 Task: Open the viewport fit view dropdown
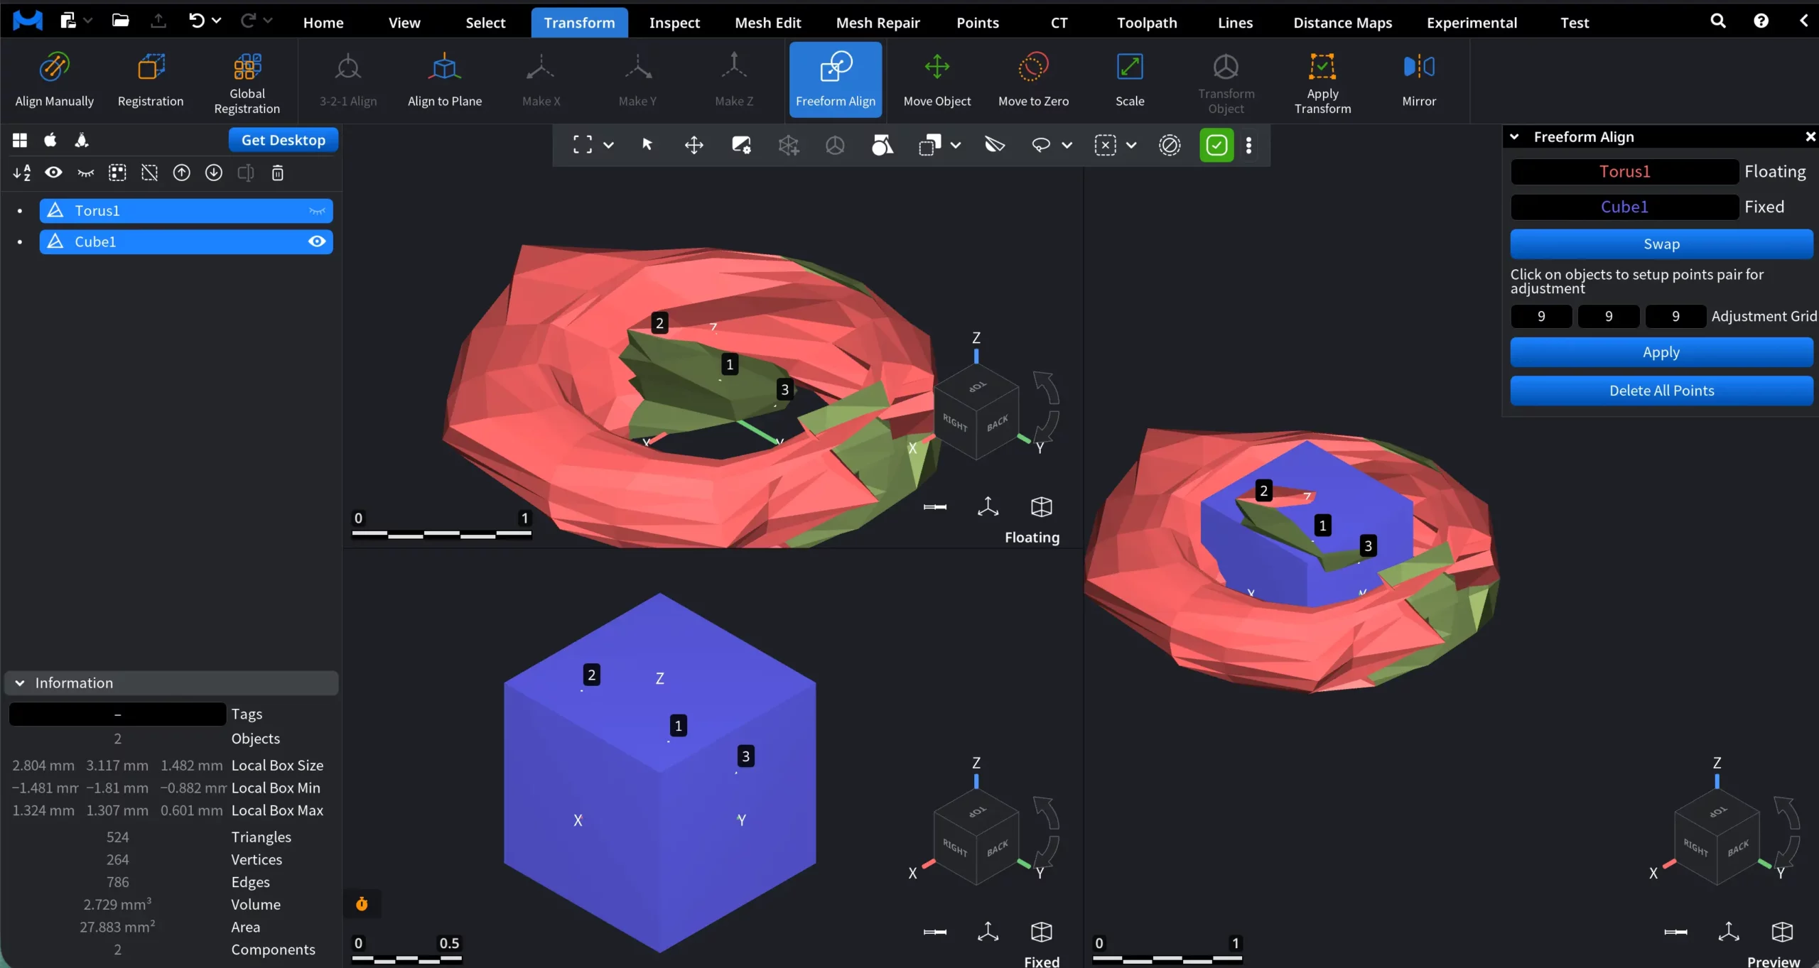click(x=610, y=144)
